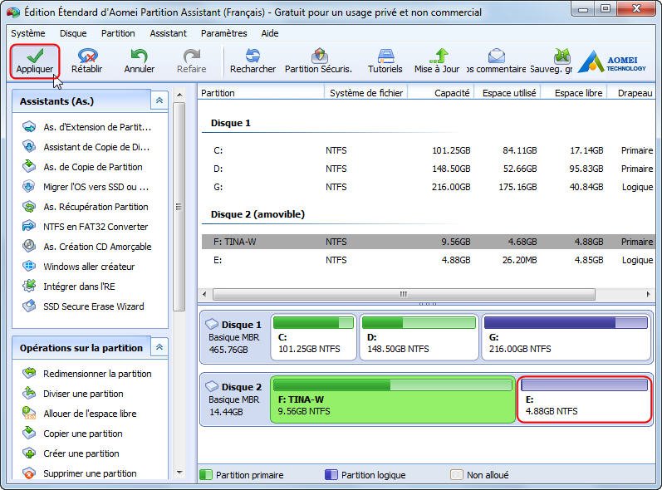The height and width of the screenshot is (490, 662).
Task: Click the Rétablir toolbar icon
Action: [87, 61]
